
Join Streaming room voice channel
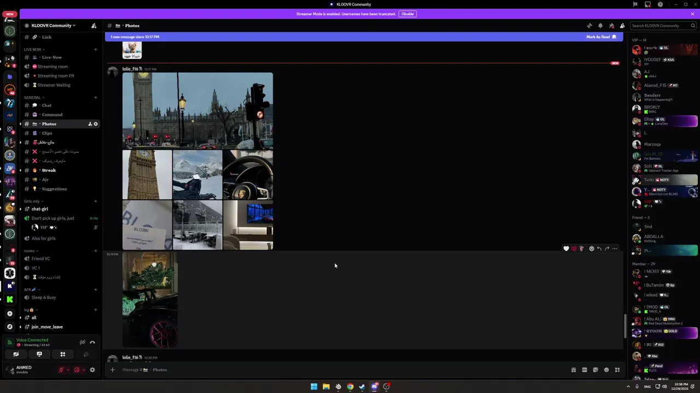[x=61, y=67]
